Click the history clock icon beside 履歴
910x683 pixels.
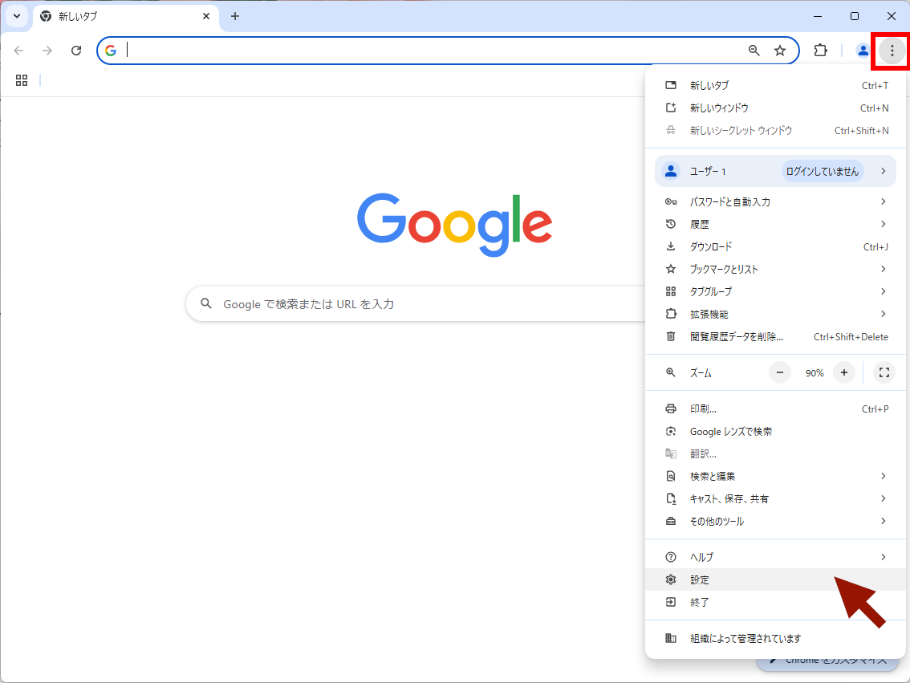point(671,223)
